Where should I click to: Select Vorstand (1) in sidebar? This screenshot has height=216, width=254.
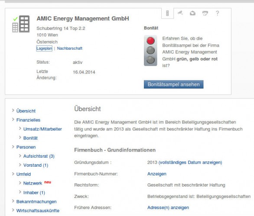(x=36, y=165)
